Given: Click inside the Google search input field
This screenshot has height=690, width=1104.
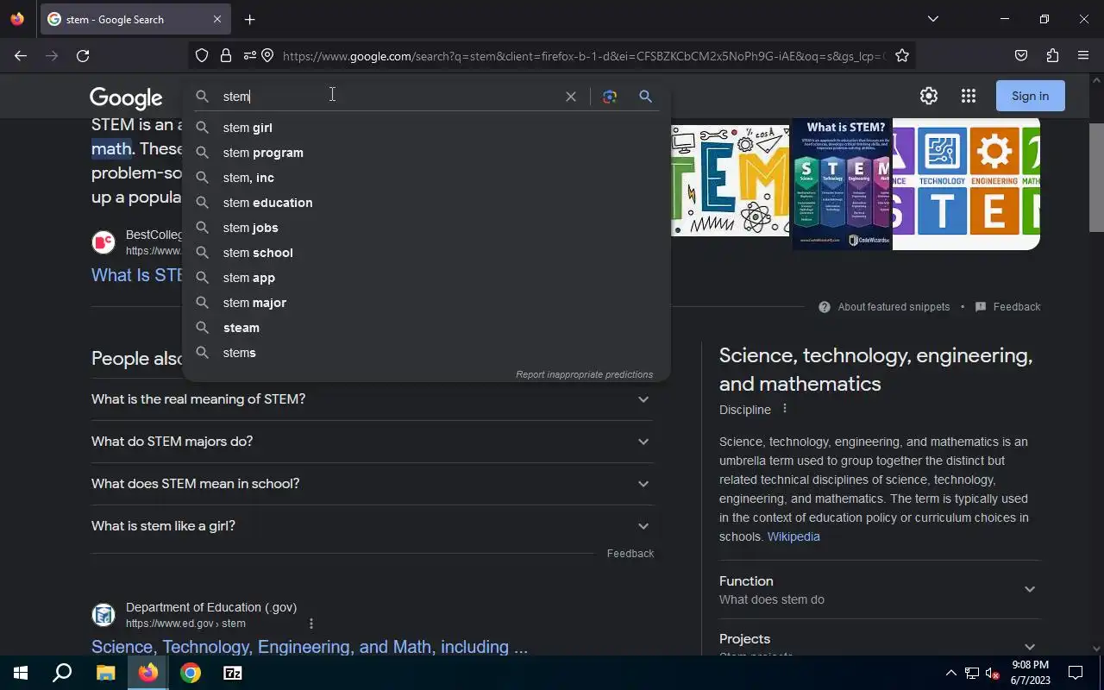Looking at the screenshot, I should (x=388, y=97).
